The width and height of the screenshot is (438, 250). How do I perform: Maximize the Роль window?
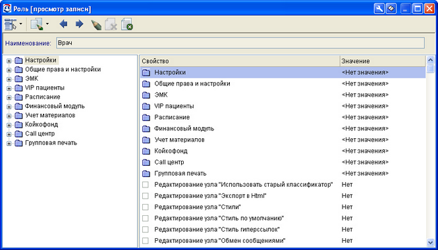point(418,9)
